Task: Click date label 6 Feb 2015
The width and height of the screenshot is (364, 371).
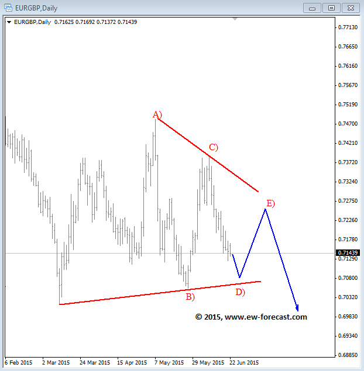Action: 18,362
